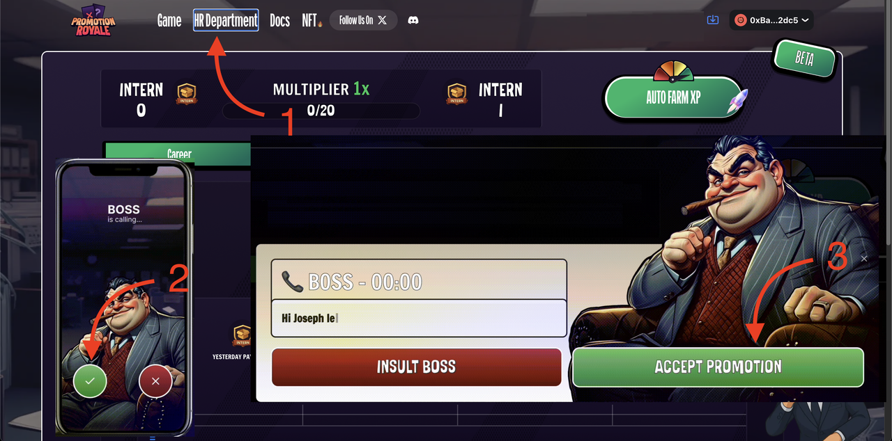Open the Discord icon link
This screenshot has width=892, height=441.
point(413,21)
